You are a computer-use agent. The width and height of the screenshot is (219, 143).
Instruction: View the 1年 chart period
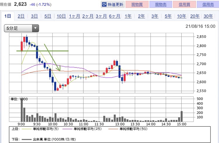coord(128,16)
